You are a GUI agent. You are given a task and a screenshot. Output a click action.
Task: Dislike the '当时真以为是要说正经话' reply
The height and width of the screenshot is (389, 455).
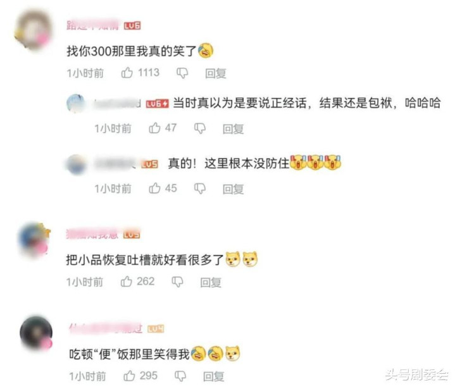coord(199,128)
